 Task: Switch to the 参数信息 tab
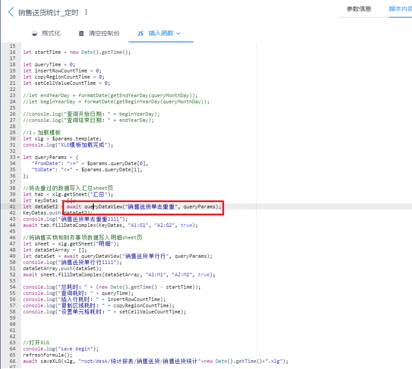pos(359,9)
